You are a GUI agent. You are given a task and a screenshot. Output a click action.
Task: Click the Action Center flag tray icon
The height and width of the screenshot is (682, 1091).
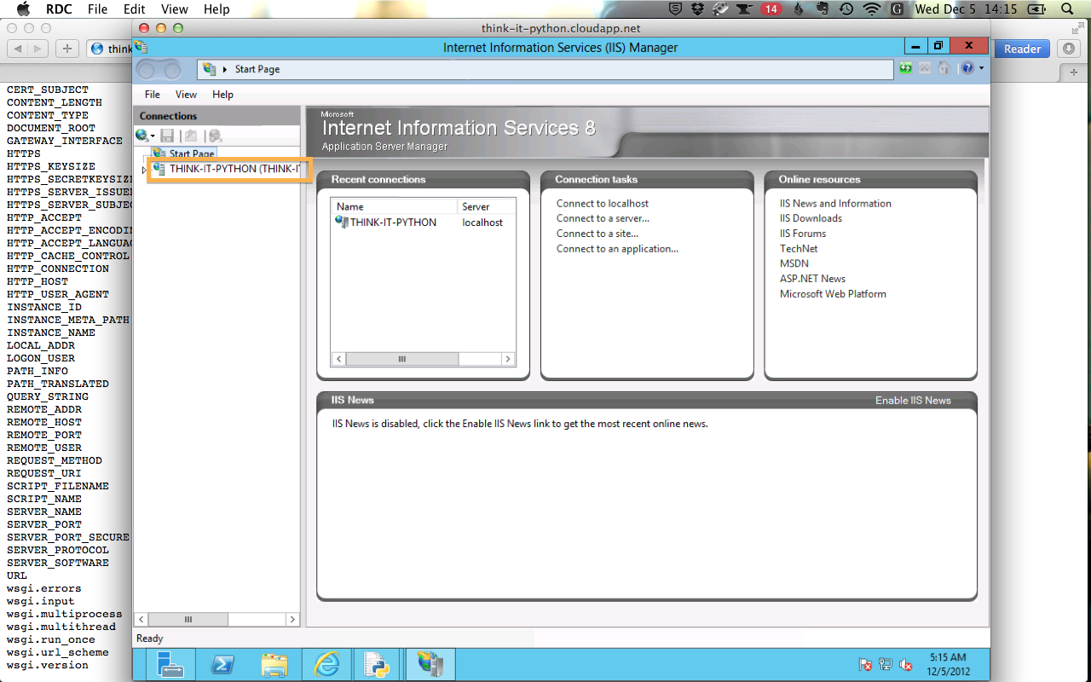[865, 665]
